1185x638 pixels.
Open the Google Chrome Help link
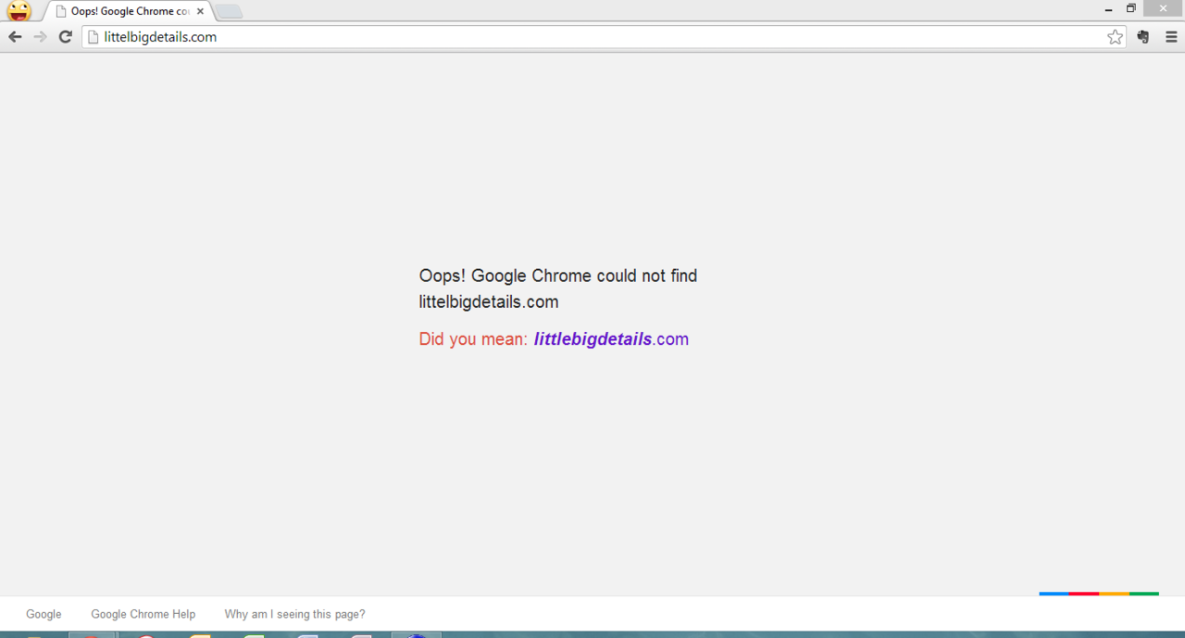click(143, 614)
